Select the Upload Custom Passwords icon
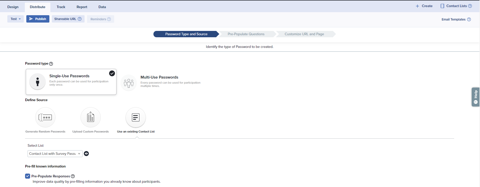The image size is (480, 187). pos(90,117)
